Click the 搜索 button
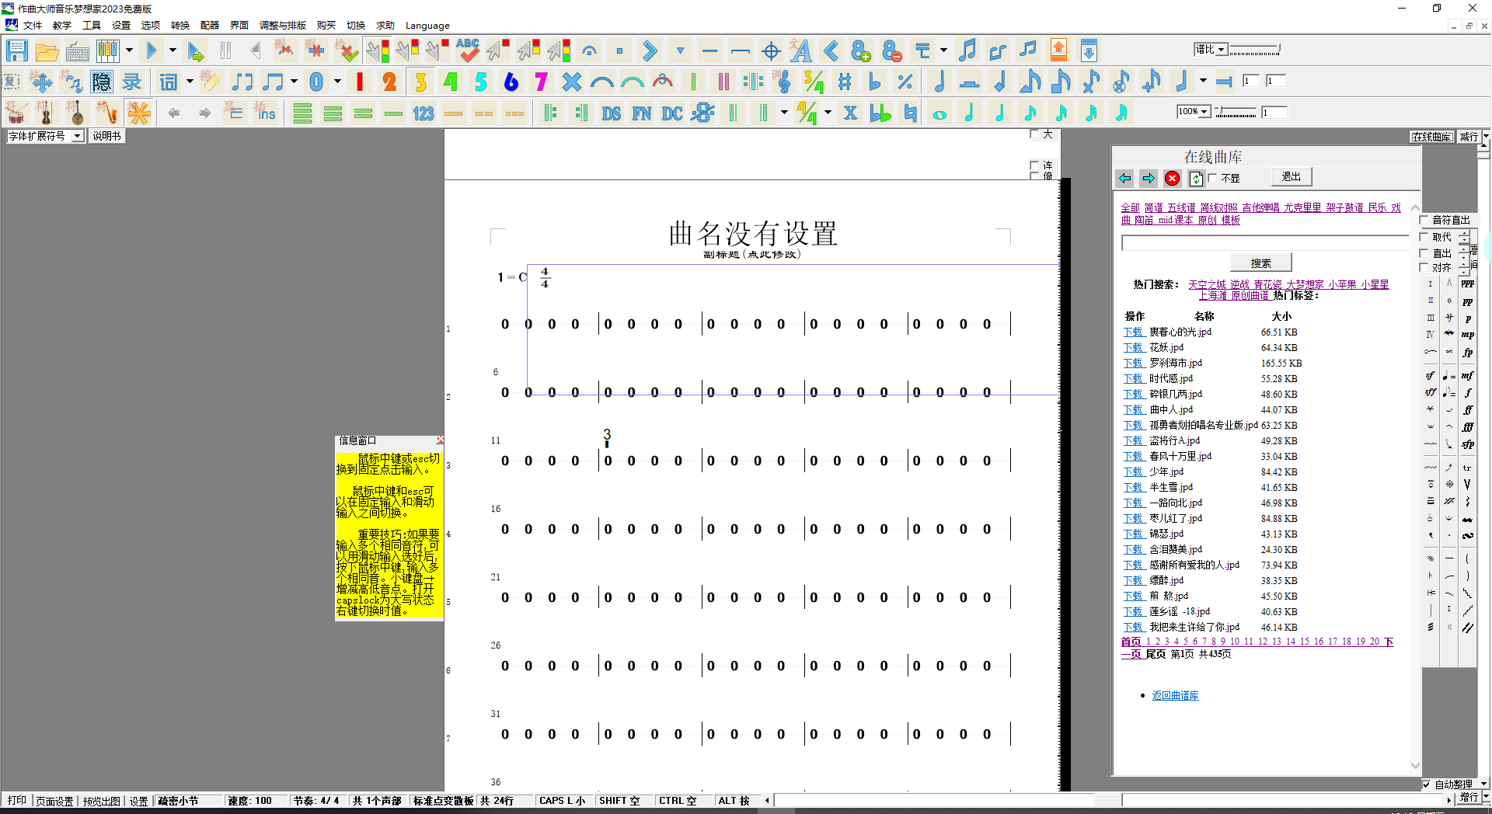Viewport: 1492px width, 814px height. pos(1260,263)
